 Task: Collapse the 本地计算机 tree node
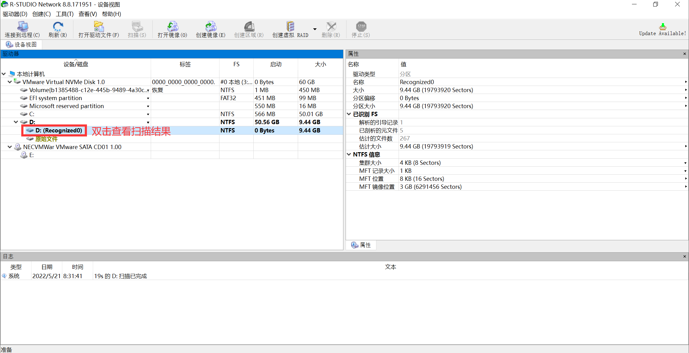pos(4,74)
